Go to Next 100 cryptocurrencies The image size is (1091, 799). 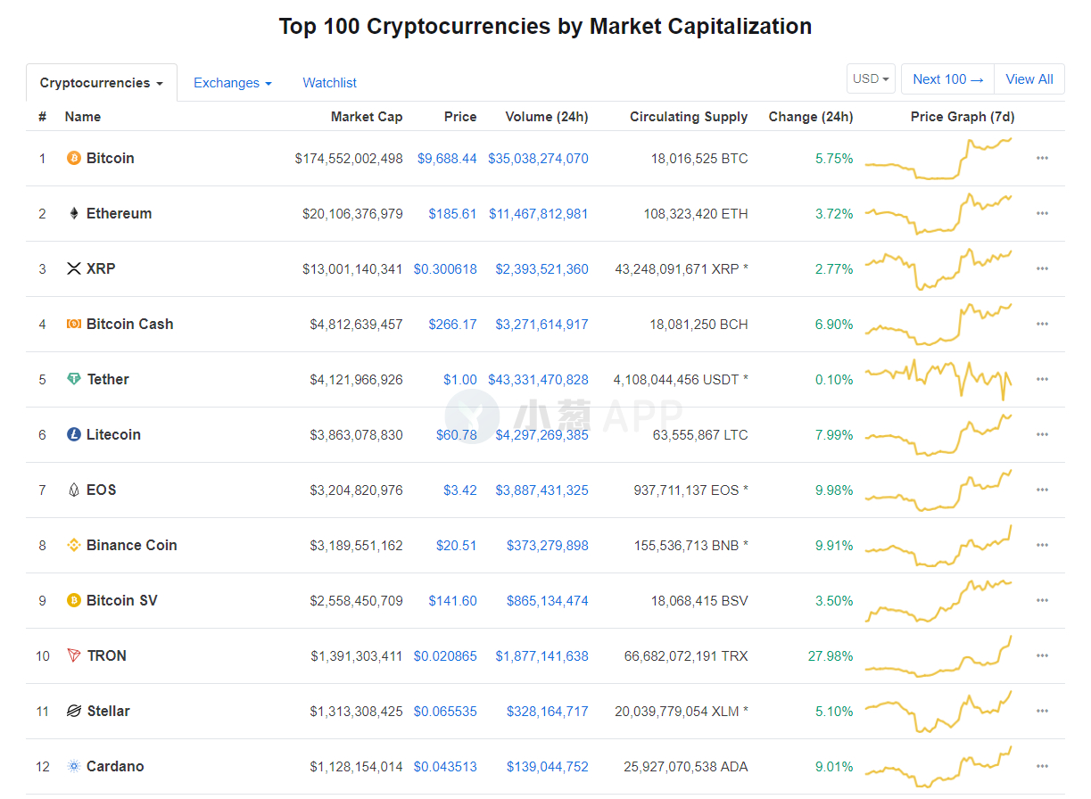tap(948, 79)
